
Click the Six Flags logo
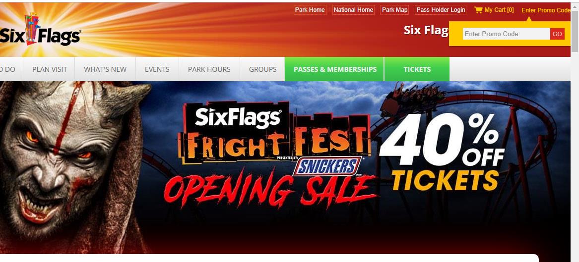(x=40, y=31)
